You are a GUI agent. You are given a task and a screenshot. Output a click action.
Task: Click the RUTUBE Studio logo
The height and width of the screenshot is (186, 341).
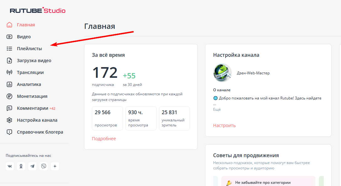click(x=38, y=10)
